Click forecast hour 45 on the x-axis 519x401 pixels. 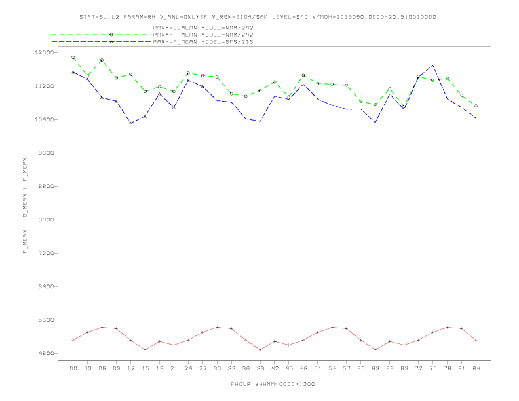[289, 368]
